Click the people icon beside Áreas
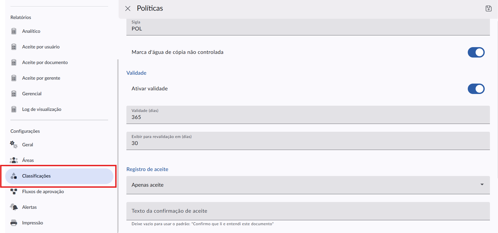Screen dimensions: 498x233 pos(14,160)
